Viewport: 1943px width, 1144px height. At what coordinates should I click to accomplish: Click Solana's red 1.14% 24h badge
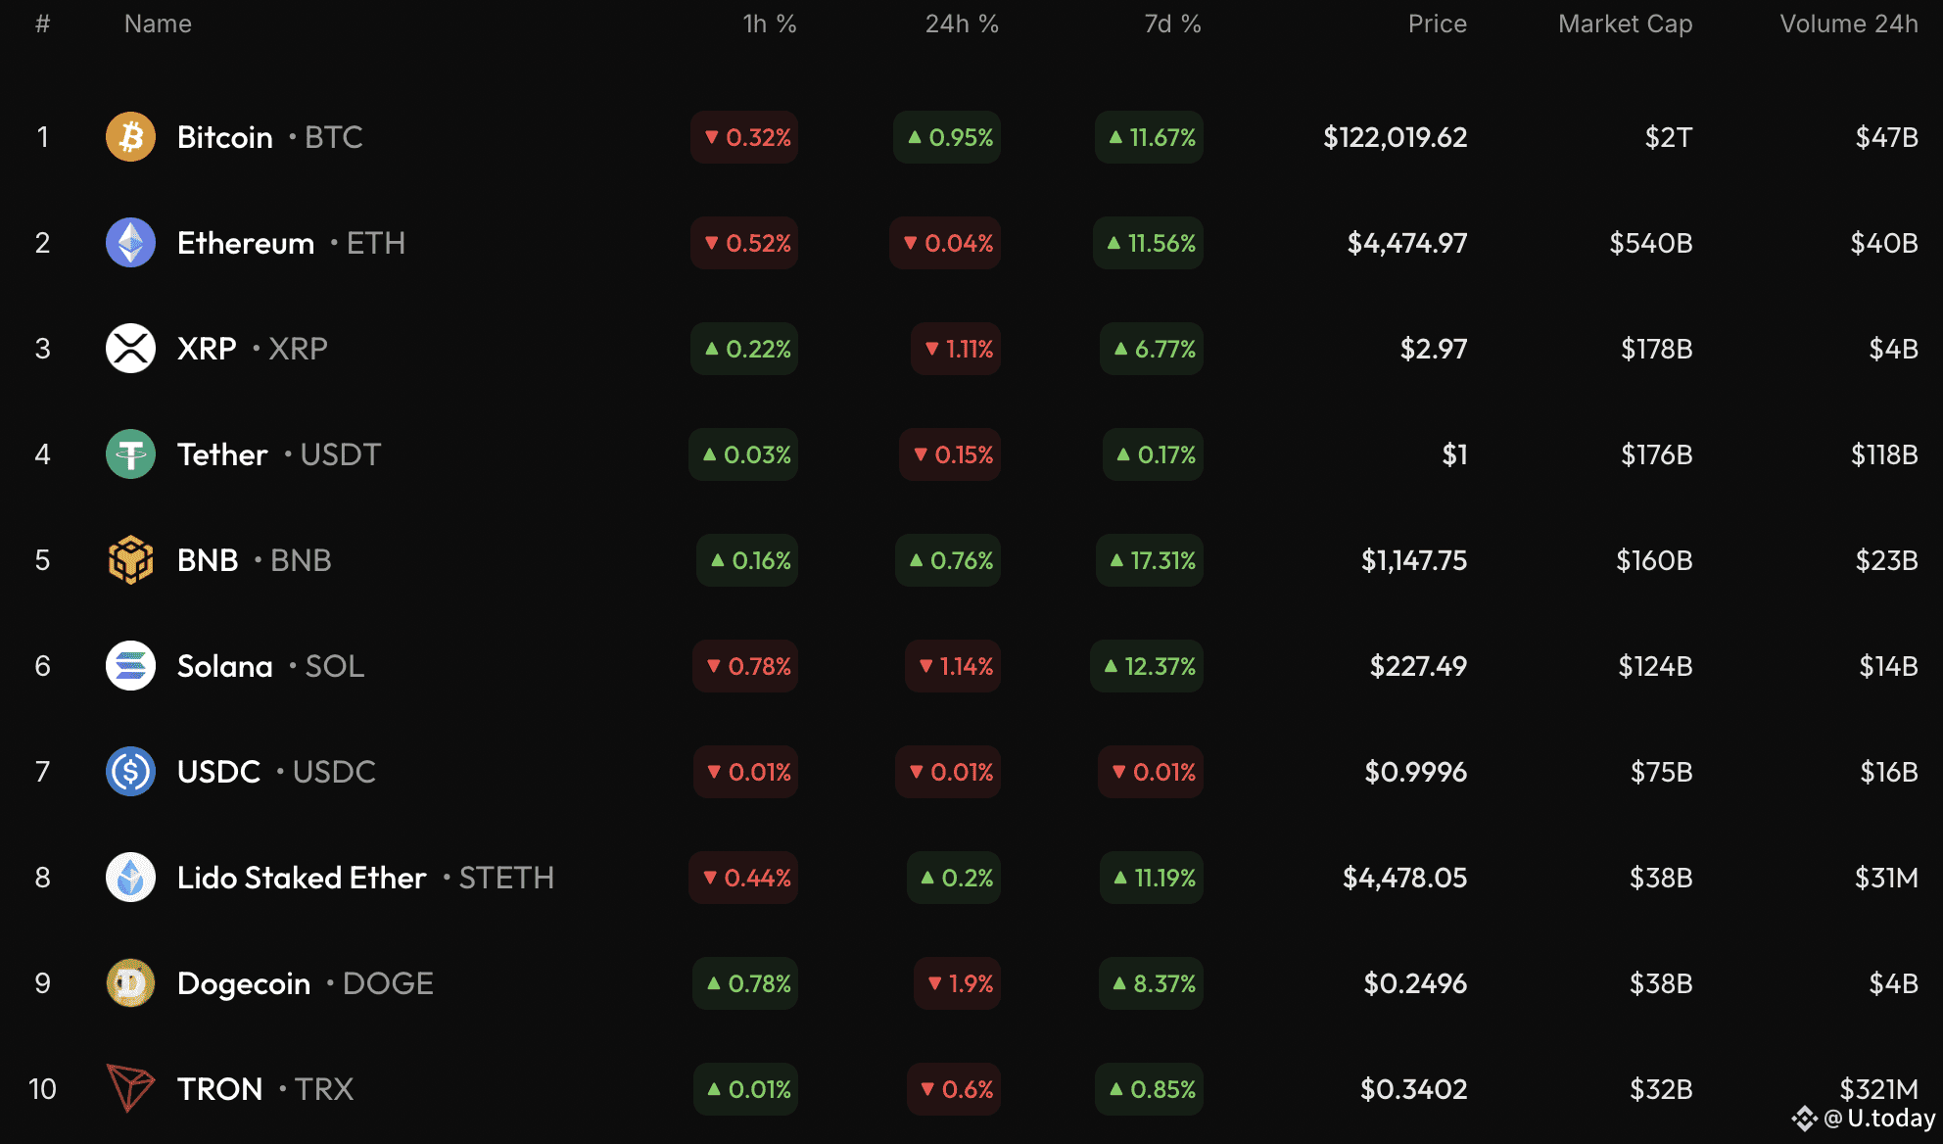tap(953, 666)
